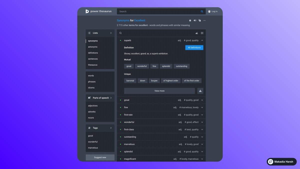Expand the splendid entry chevron
This screenshot has height=169, width=300.
click(202, 152)
